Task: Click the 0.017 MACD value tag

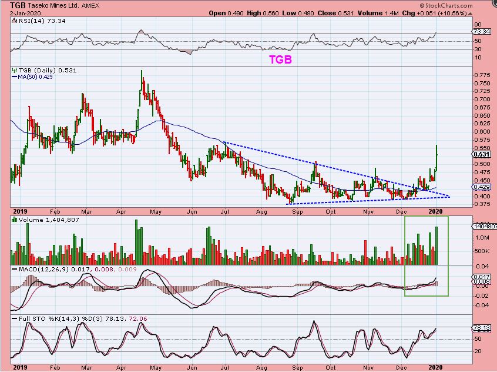Action: (x=482, y=277)
